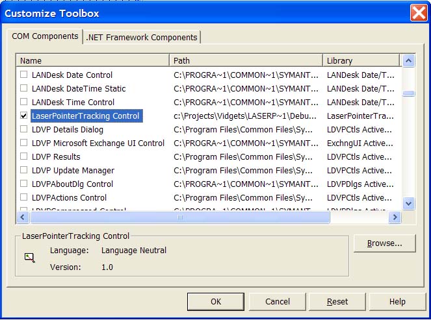
Task: Check the LDVP Details Dialog checkbox
Action: pyautogui.click(x=24, y=129)
